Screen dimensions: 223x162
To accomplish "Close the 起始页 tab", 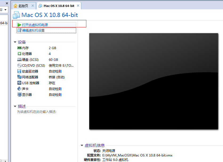I will tap(33, 6).
